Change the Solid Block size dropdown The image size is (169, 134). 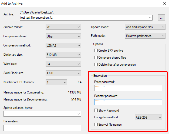(63, 73)
